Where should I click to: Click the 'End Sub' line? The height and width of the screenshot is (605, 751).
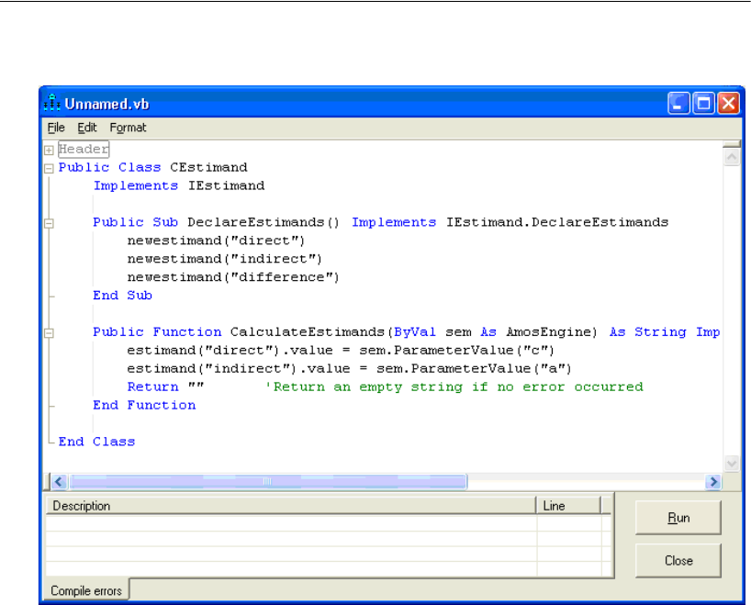click(x=123, y=296)
